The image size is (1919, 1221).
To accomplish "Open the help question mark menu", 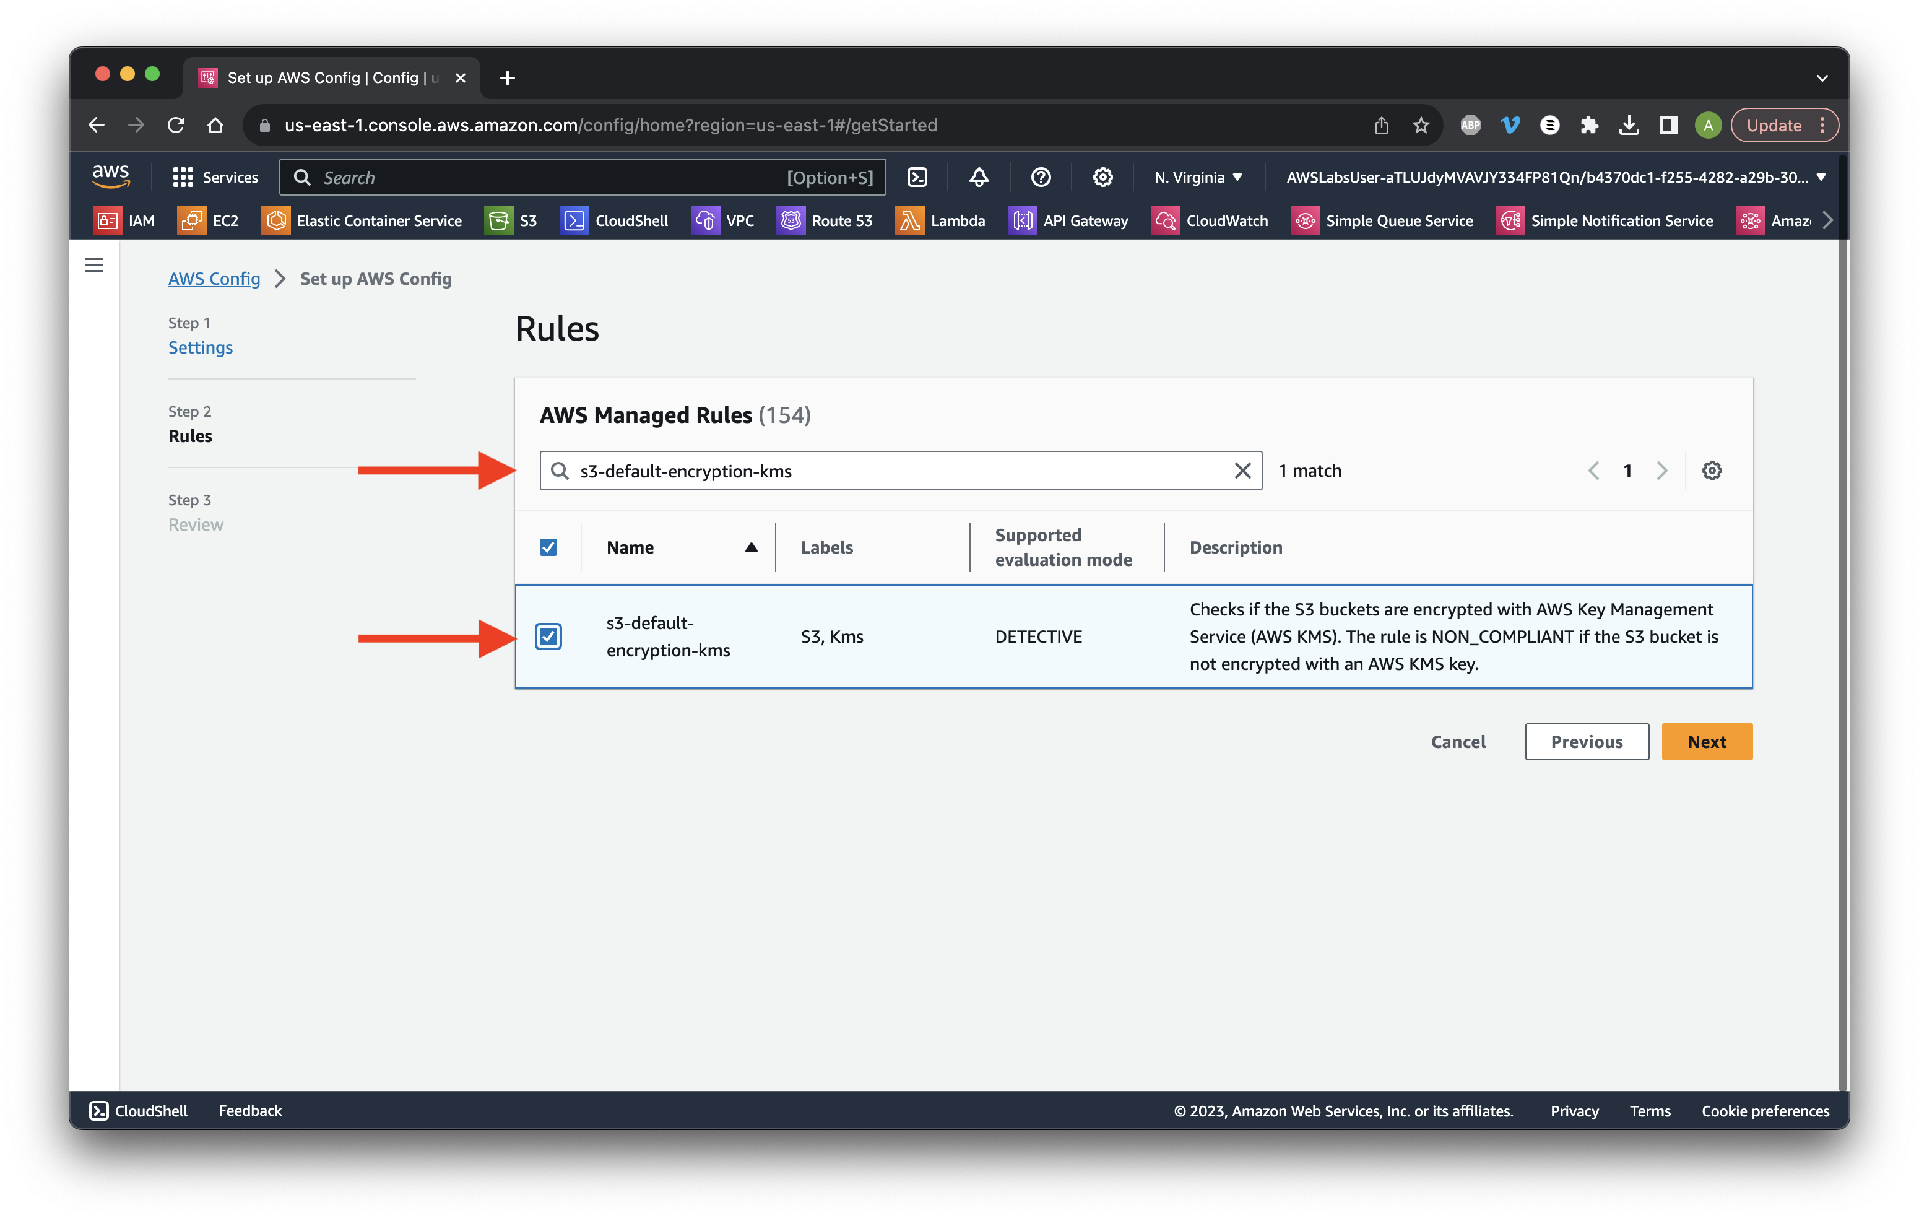I will point(1041,177).
